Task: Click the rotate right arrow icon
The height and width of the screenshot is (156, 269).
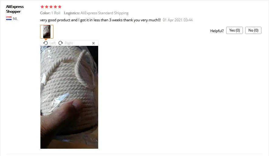Action: coord(60,43)
